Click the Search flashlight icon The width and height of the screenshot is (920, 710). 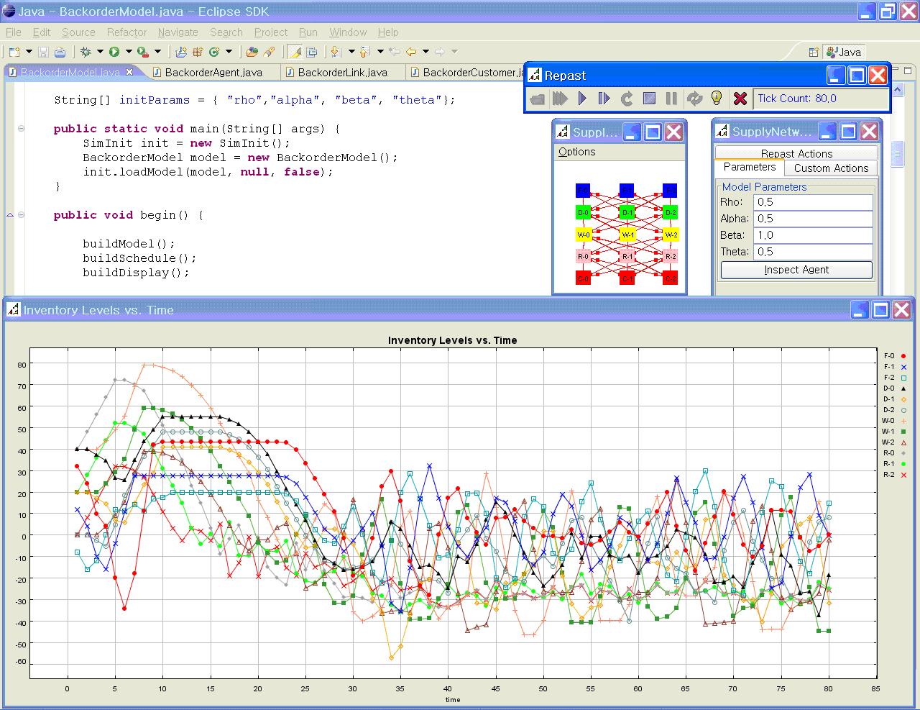coord(269,52)
